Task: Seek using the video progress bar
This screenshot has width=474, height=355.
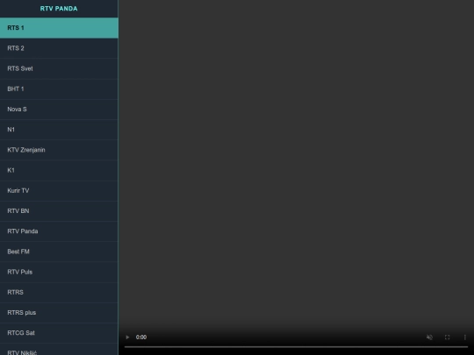Action: (296, 347)
